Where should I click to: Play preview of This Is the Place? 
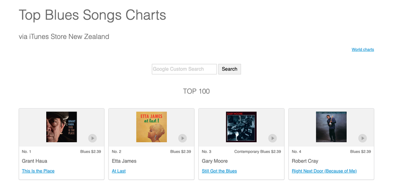click(93, 138)
